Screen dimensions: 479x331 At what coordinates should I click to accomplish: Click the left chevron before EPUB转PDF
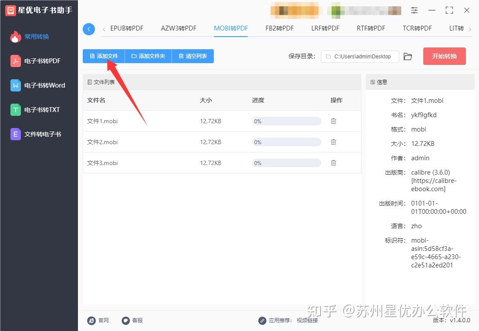pyautogui.click(x=104, y=28)
